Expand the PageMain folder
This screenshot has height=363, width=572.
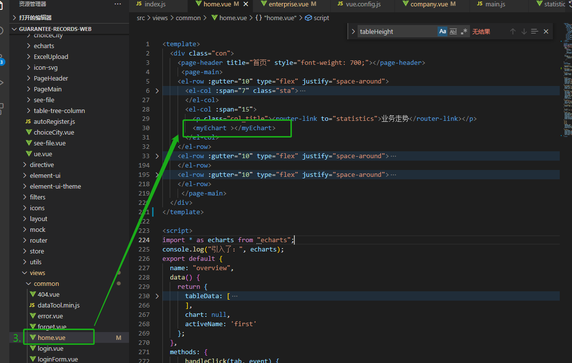[x=48, y=89]
